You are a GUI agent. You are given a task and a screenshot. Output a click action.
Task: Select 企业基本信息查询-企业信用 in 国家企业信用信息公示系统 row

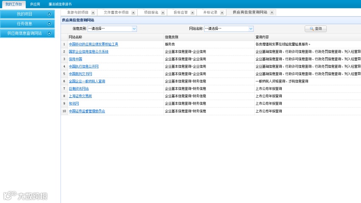tap(209, 52)
